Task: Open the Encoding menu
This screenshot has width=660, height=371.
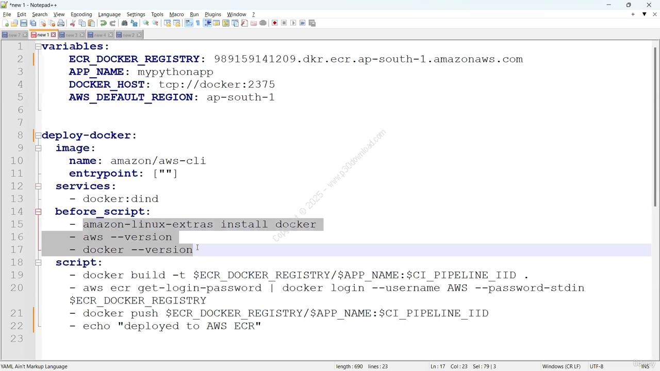Action: 81,14
